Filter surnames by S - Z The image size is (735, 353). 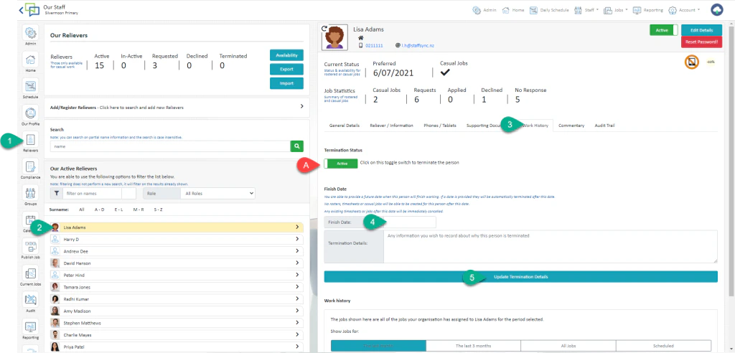click(x=158, y=210)
